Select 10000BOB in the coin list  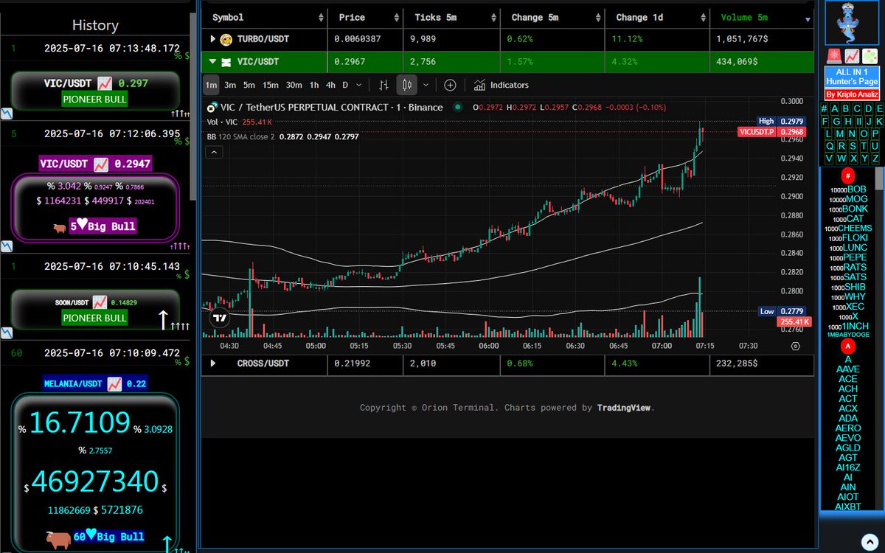pos(848,189)
